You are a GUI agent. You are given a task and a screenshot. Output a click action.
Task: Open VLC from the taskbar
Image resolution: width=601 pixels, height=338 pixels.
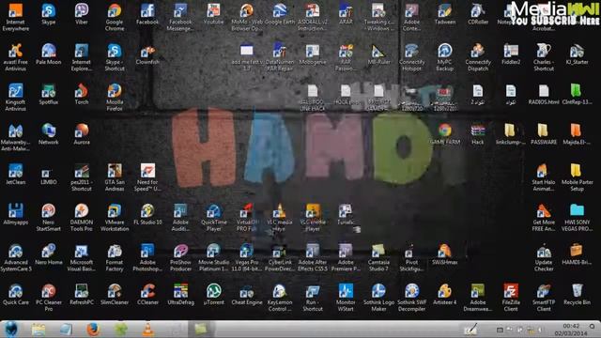click(x=148, y=330)
